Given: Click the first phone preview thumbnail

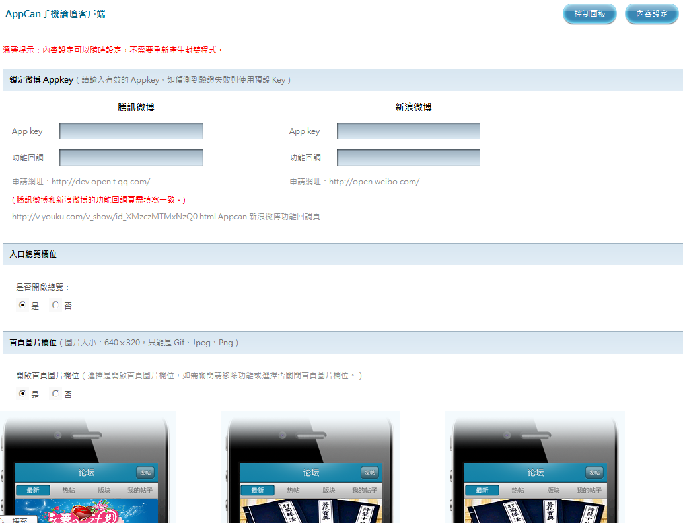Looking at the screenshot, I should click(x=87, y=468).
